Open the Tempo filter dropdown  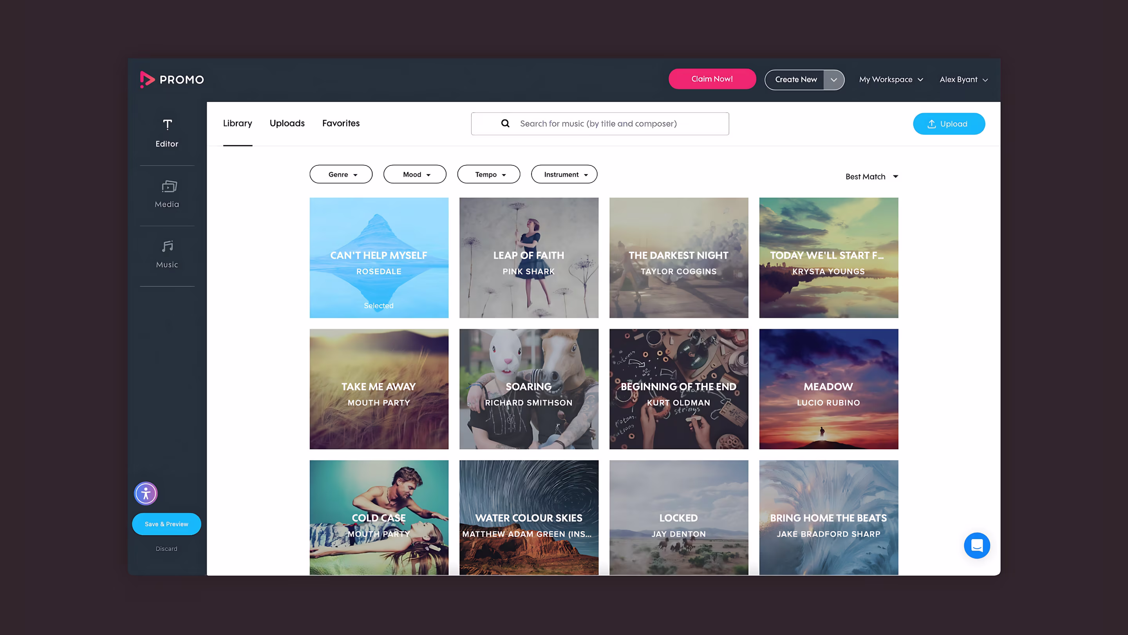pos(489,174)
